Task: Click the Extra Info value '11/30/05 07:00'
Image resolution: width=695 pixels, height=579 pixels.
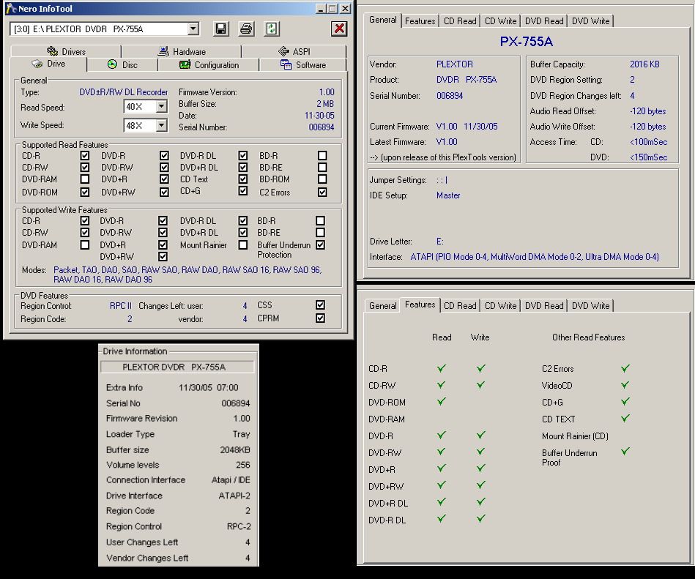Action: tap(208, 388)
